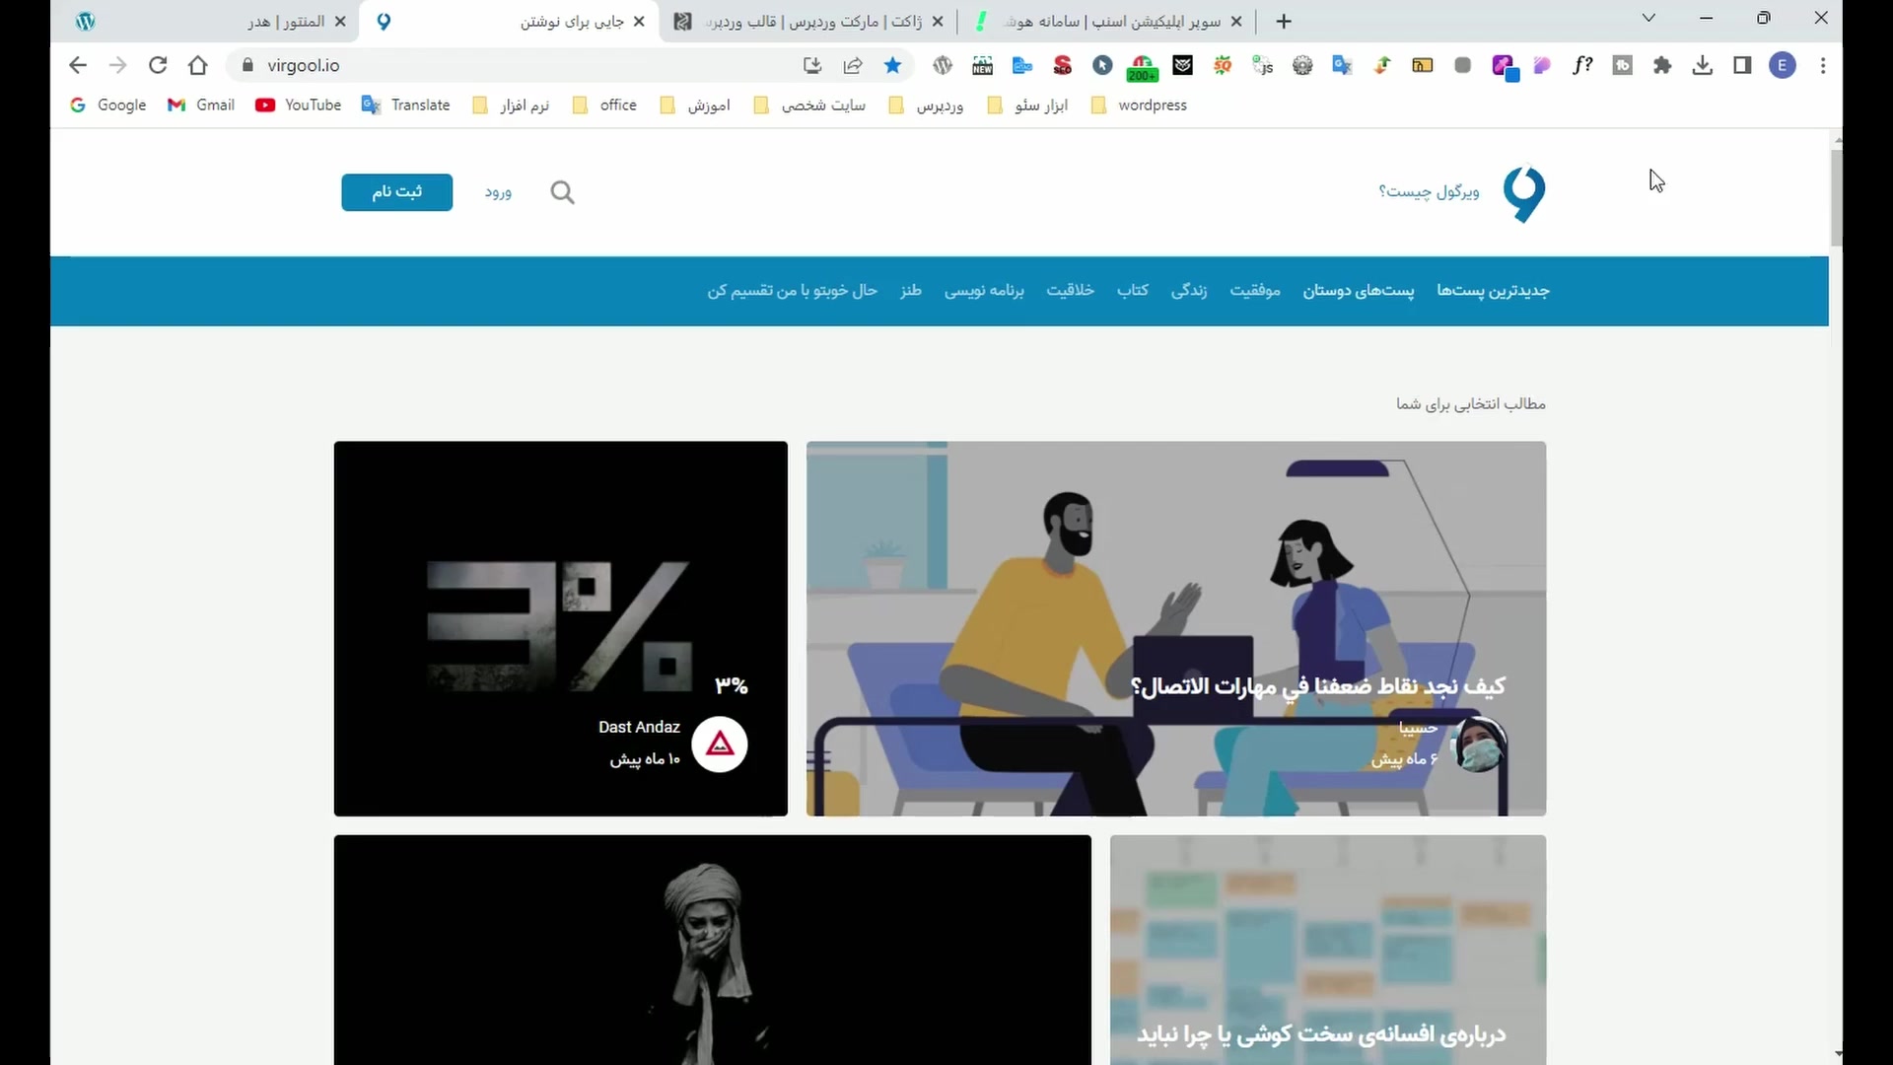Go to browser home page icon
Viewport: 1893px width, 1065px height.
click(198, 65)
